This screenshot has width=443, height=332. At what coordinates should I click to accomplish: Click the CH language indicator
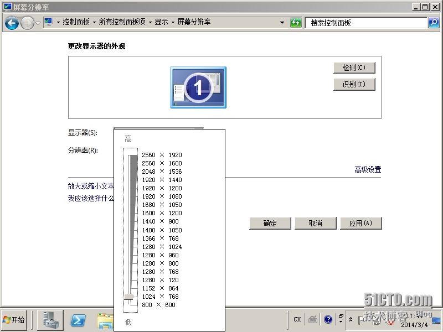click(x=297, y=320)
